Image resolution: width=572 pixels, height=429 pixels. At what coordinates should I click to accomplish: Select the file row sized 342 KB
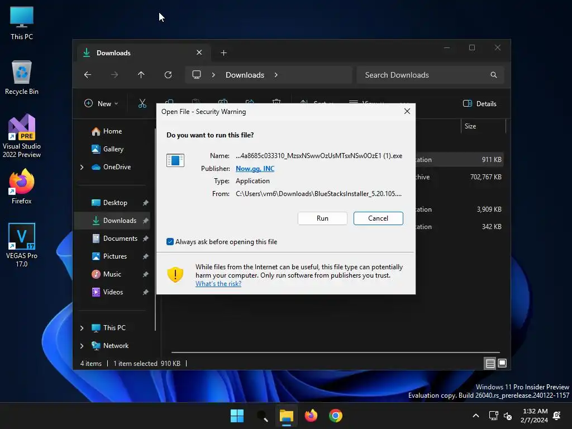460,227
